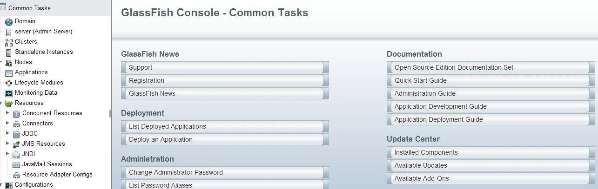
Task: Click the Deploy an Application button
Action: pos(225,139)
